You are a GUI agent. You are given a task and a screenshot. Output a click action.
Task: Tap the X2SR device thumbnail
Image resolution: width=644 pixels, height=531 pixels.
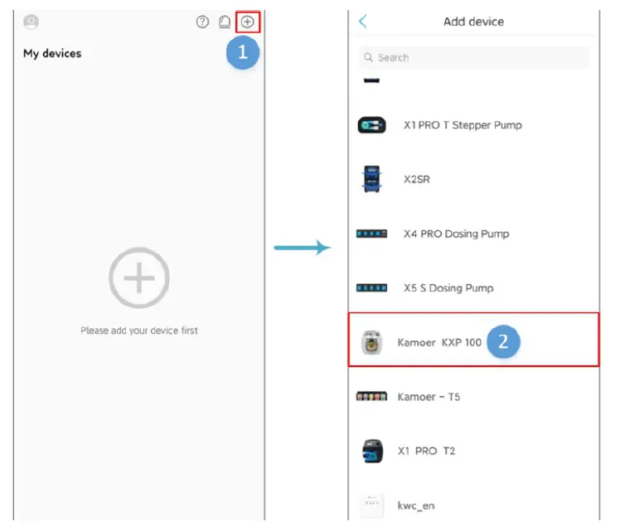(371, 179)
